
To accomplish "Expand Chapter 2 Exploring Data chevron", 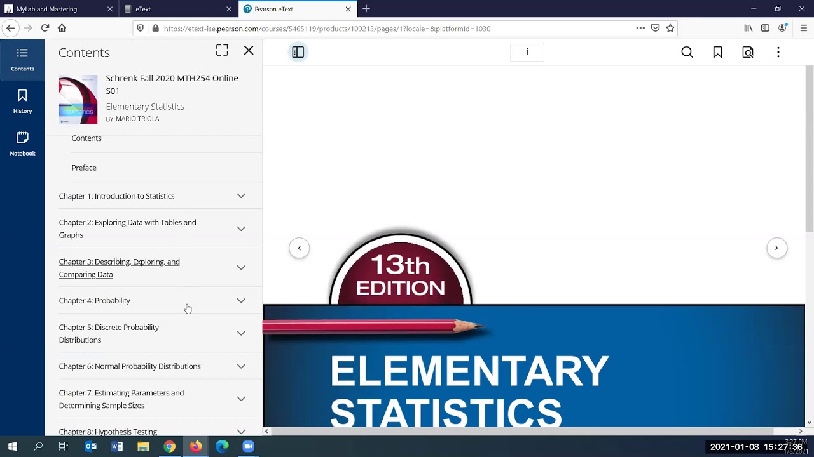I will [x=241, y=228].
